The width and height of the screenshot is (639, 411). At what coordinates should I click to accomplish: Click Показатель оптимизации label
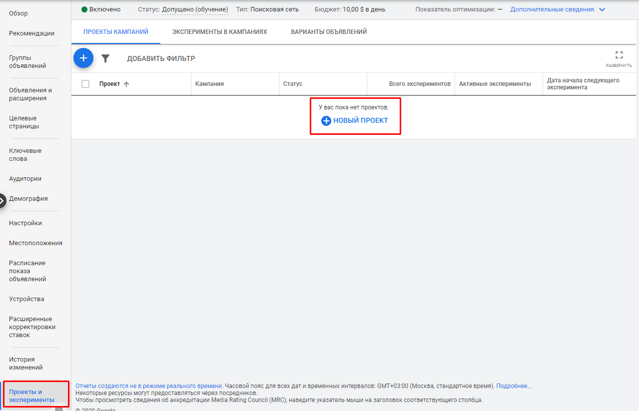(455, 9)
